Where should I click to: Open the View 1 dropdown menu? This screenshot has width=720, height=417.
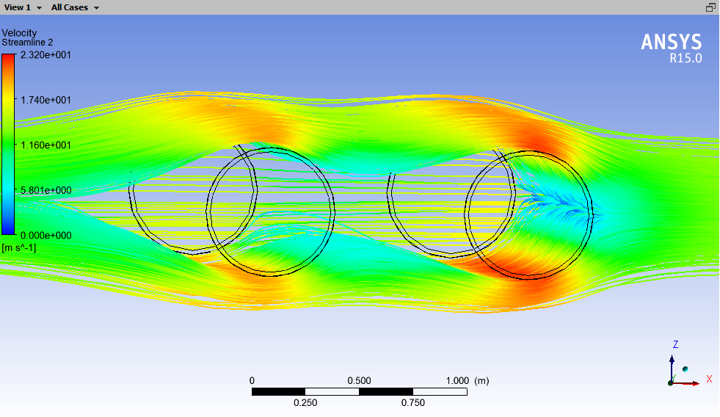pos(23,7)
